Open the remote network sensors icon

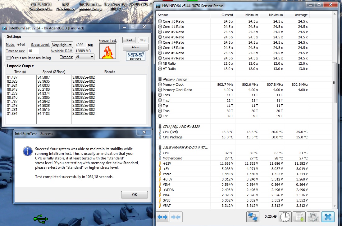(253, 217)
